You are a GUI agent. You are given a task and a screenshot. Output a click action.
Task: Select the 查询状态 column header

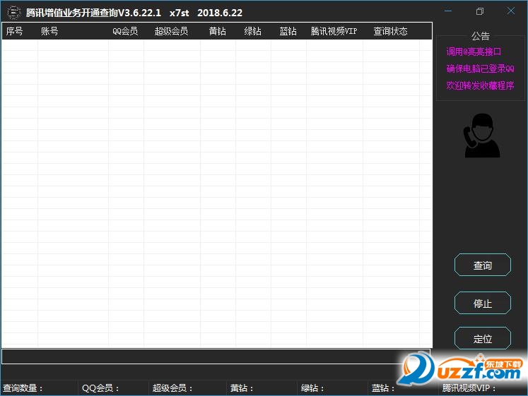390,31
